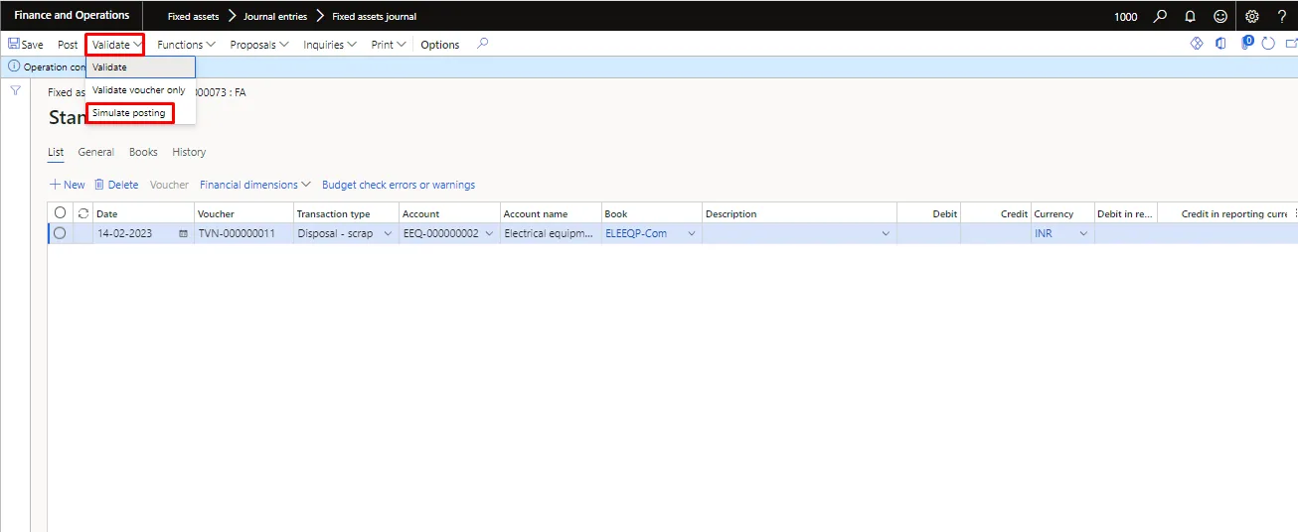Viewport: 1298px width, 532px height.
Task: Choose Validate from the dropdown list
Action: click(140, 67)
